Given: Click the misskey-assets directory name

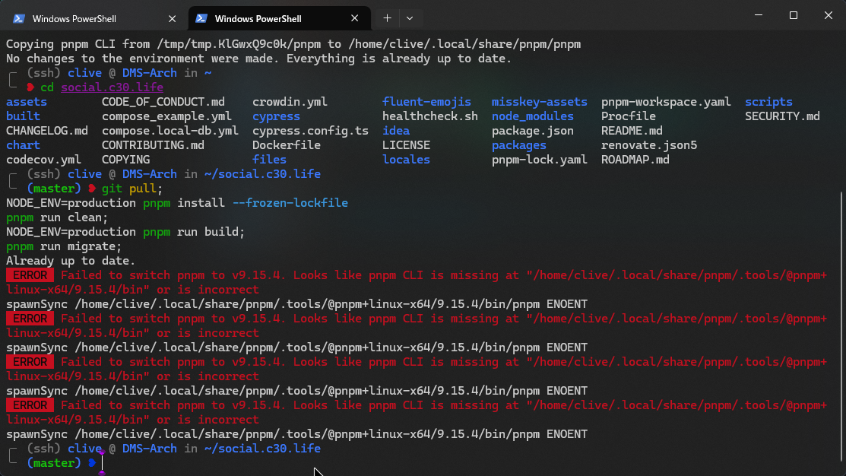Looking at the screenshot, I should pyautogui.click(x=539, y=102).
